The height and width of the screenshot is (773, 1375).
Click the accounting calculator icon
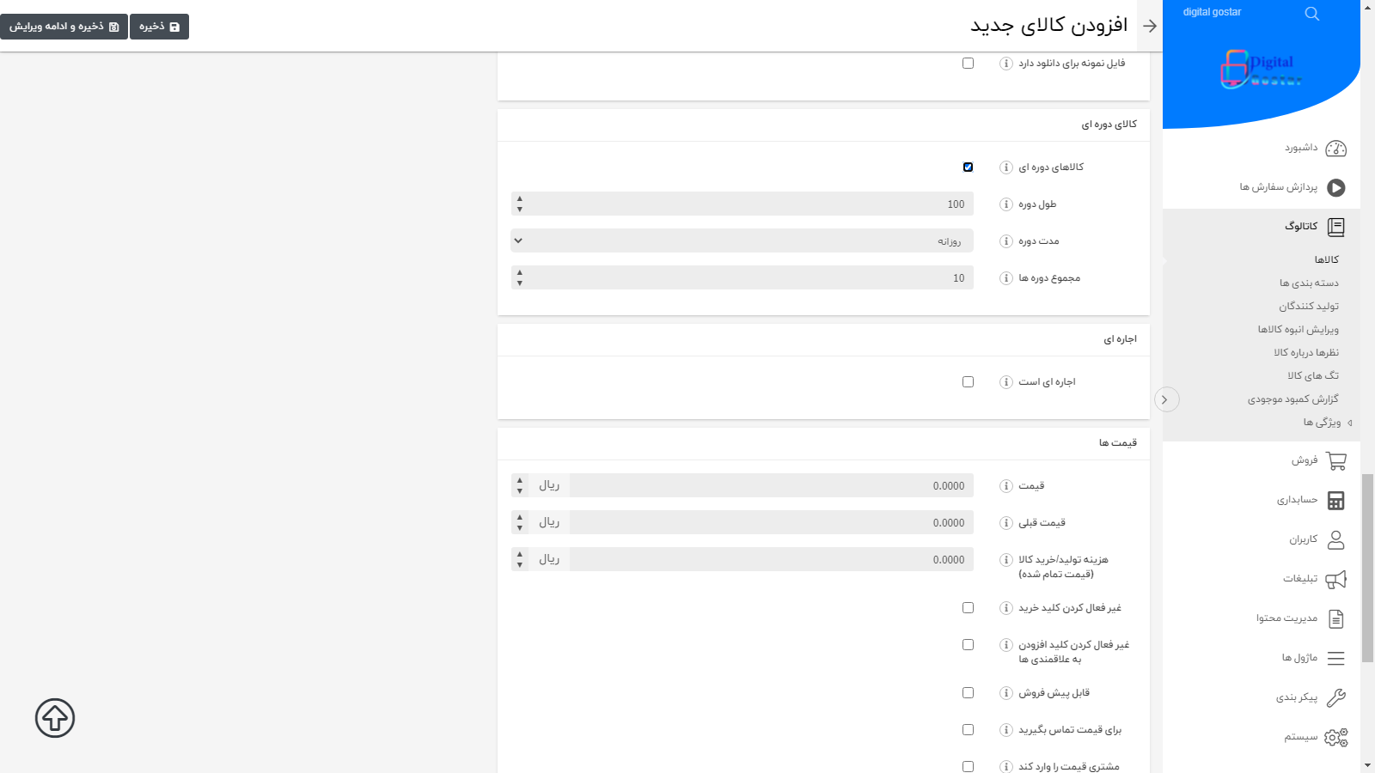coord(1335,500)
